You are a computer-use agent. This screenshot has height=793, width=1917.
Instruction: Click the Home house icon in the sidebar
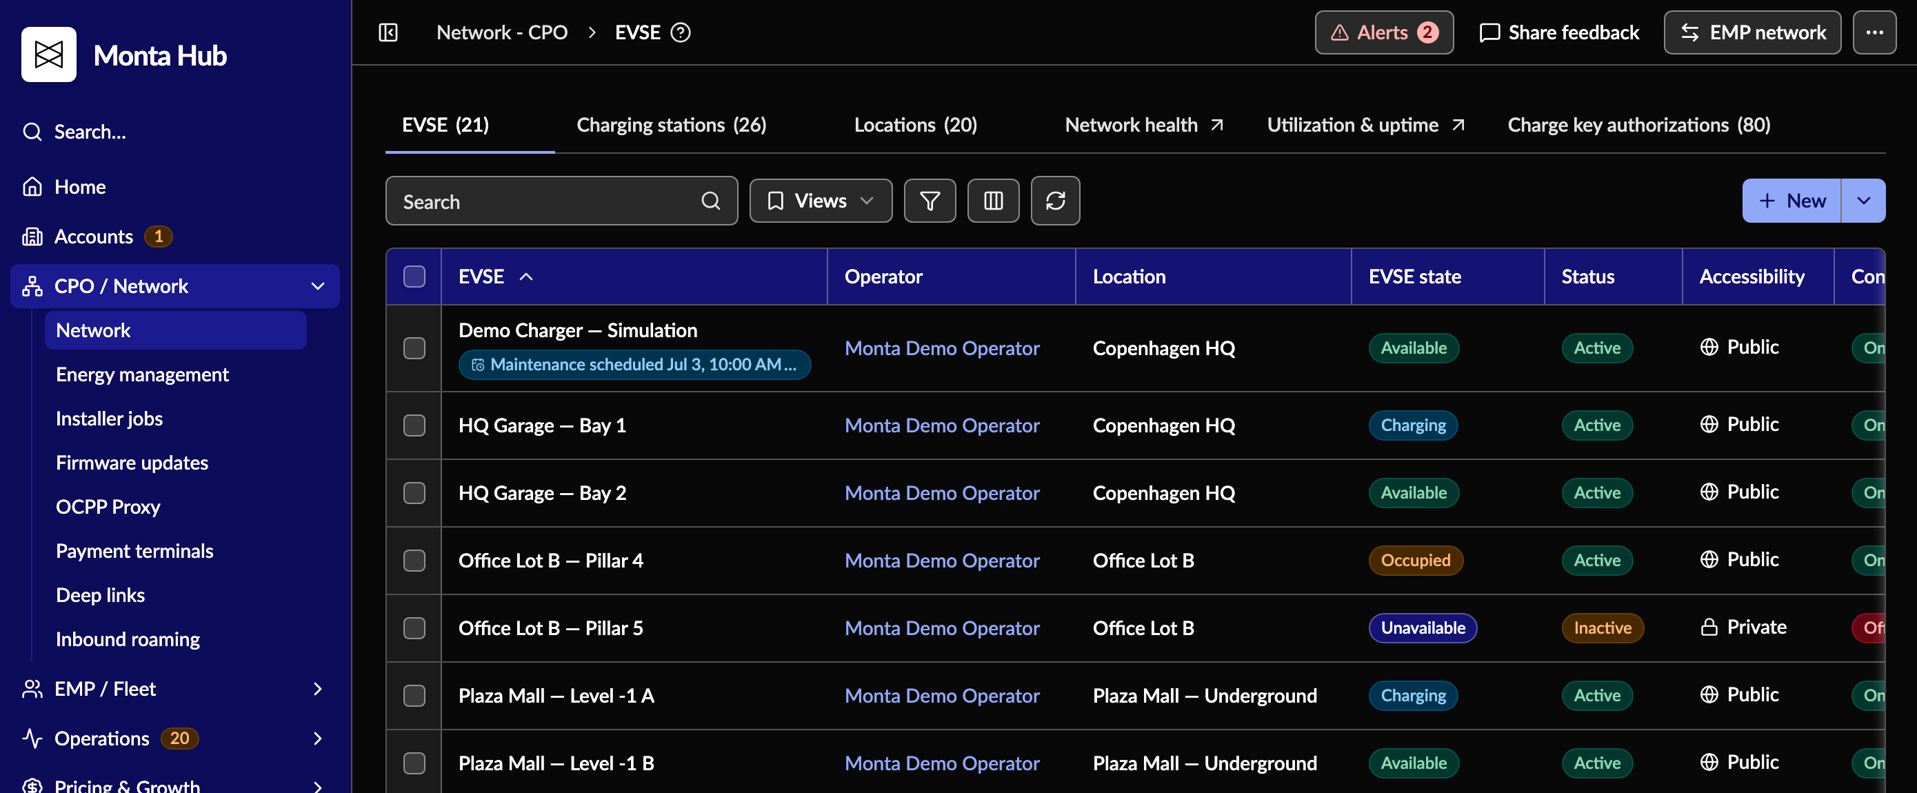pos(32,187)
